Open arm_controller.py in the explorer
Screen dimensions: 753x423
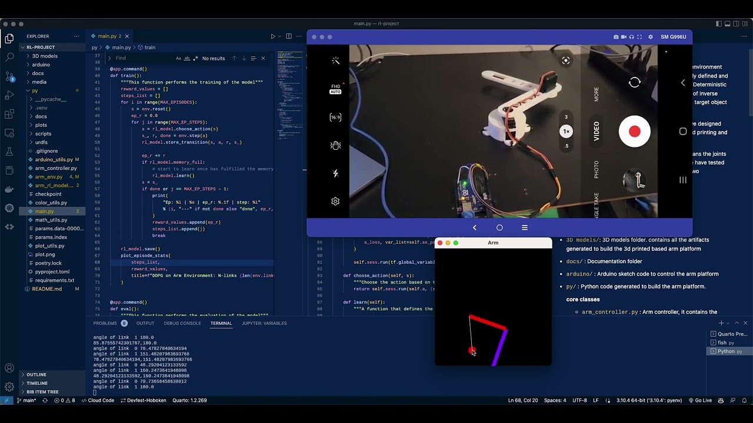pos(53,168)
